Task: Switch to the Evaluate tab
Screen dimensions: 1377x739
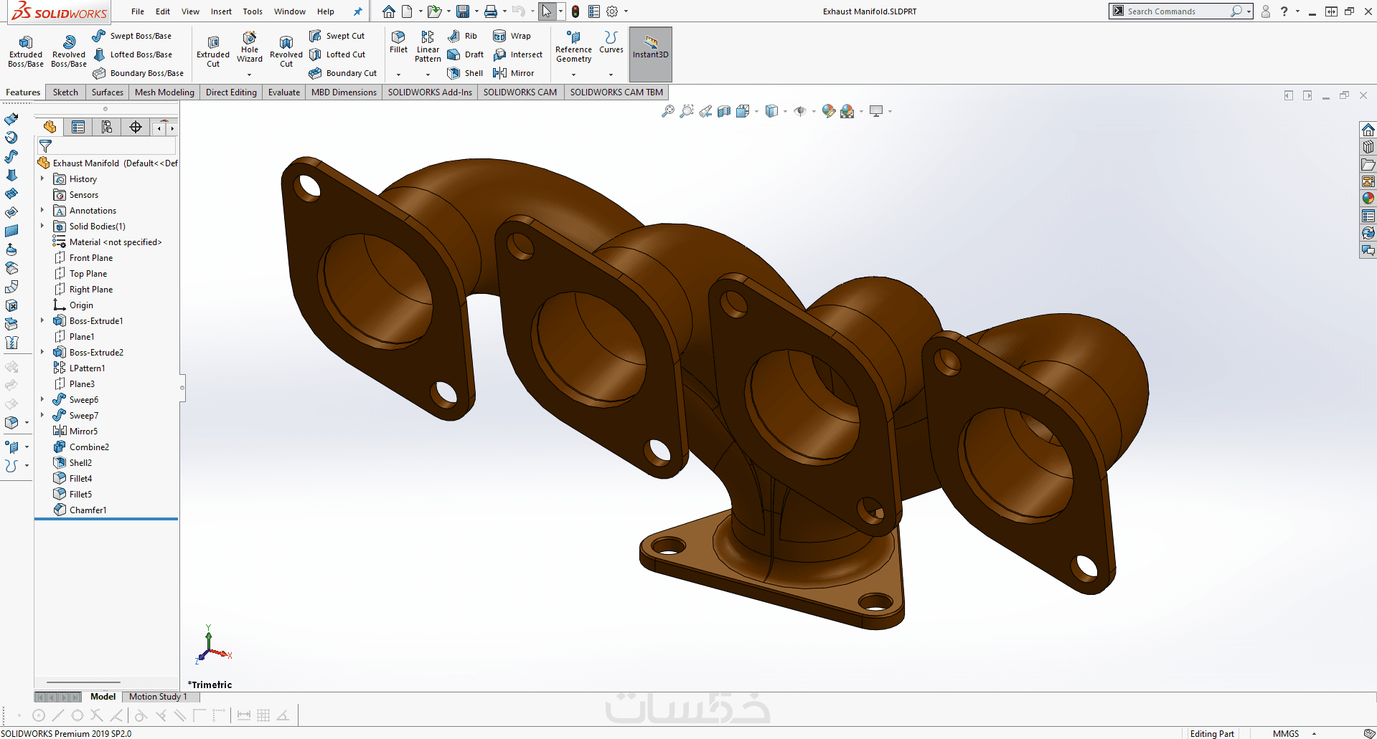Action: point(284,92)
